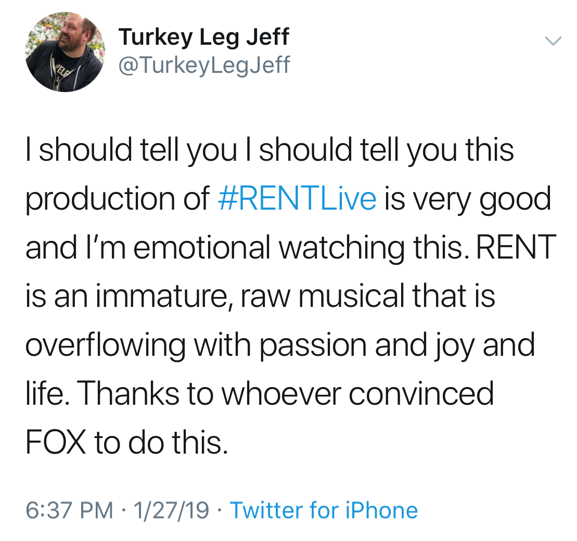Click the 6:37 PM timestamp
The image size is (577, 541).
[x=69, y=510]
